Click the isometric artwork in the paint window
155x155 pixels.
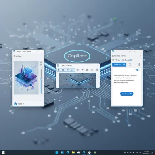(26, 77)
